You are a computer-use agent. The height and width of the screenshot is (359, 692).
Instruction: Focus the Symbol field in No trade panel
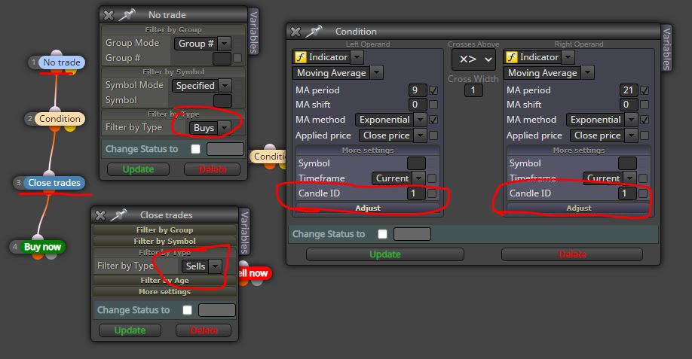click(x=222, y=100)
